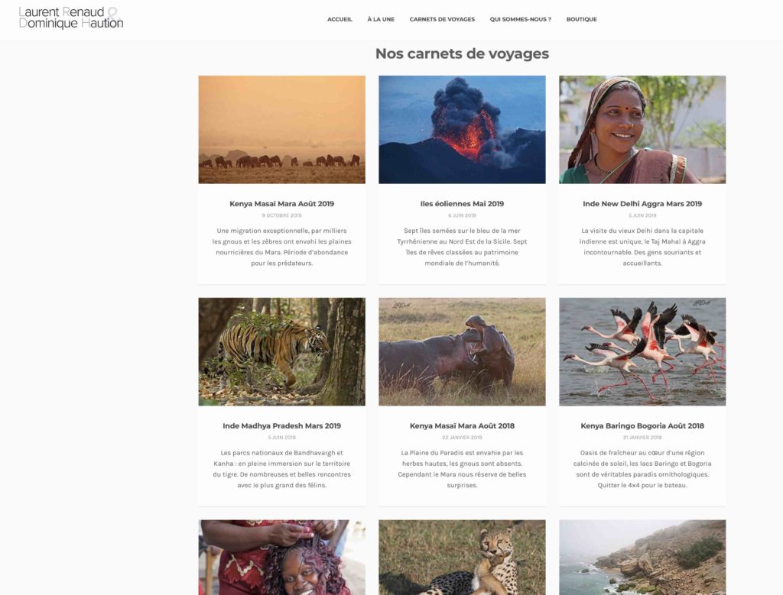Click the cheetah photo thumbnail

(x=462, y=558)
